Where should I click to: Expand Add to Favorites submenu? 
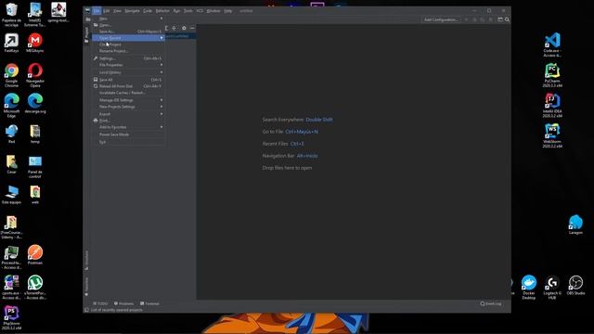128,127
